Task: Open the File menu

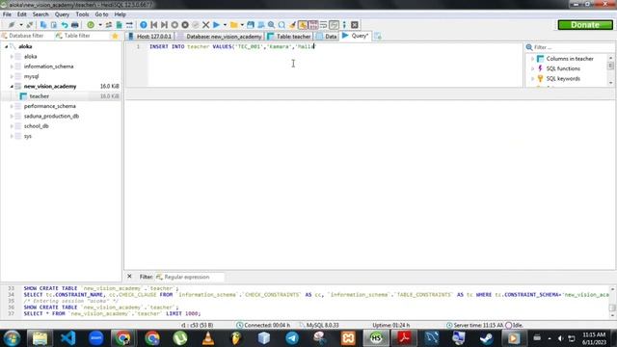Action: click(x=7, y=14)
